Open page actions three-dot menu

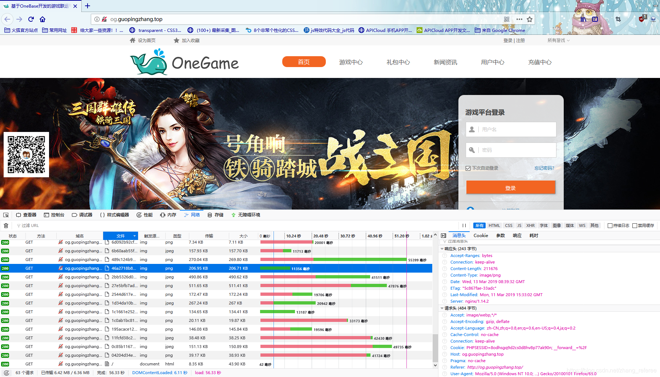(x=519, y=19)
